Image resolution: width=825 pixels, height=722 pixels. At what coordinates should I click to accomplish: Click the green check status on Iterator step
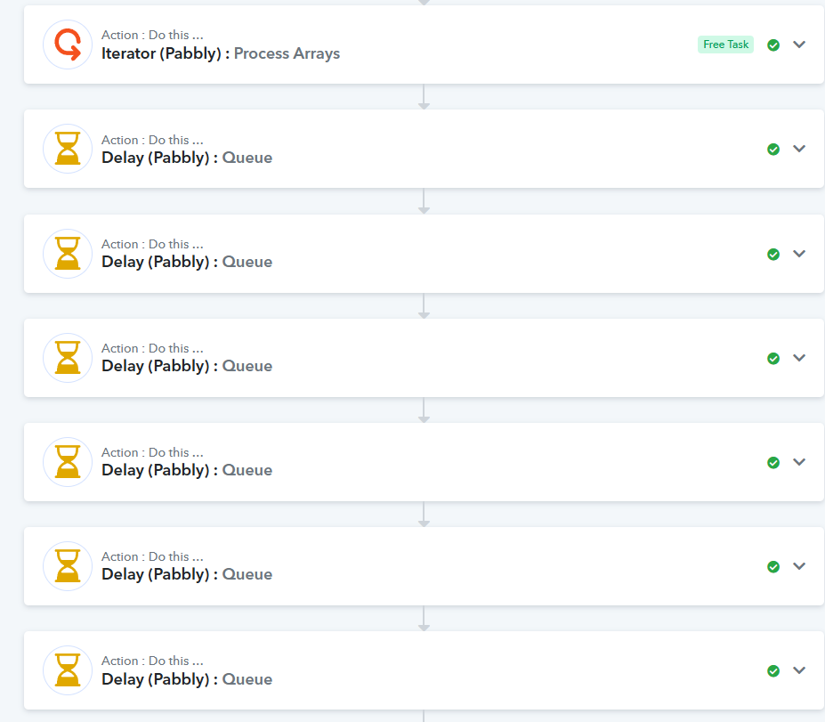[x=773, y=45]
